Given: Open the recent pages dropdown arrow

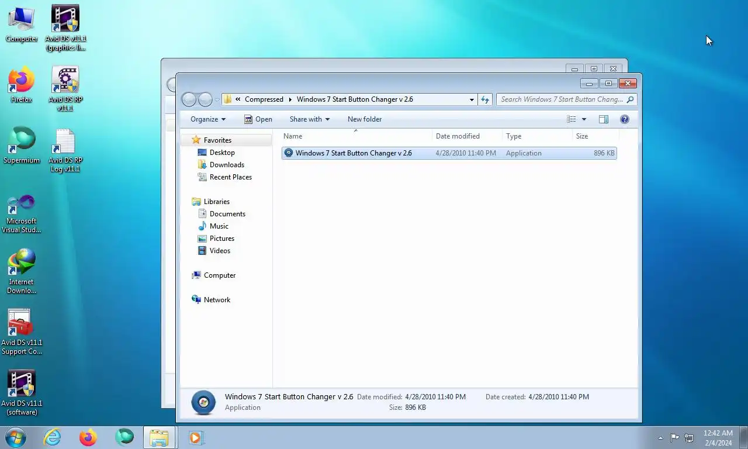Looking at the screenshot, I should tap(217, 100).
